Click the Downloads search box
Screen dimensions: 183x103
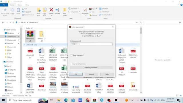163,22
